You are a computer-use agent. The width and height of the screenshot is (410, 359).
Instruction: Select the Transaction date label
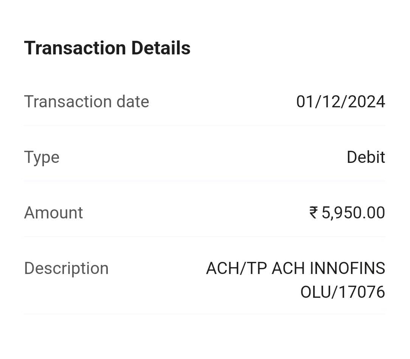86,102
